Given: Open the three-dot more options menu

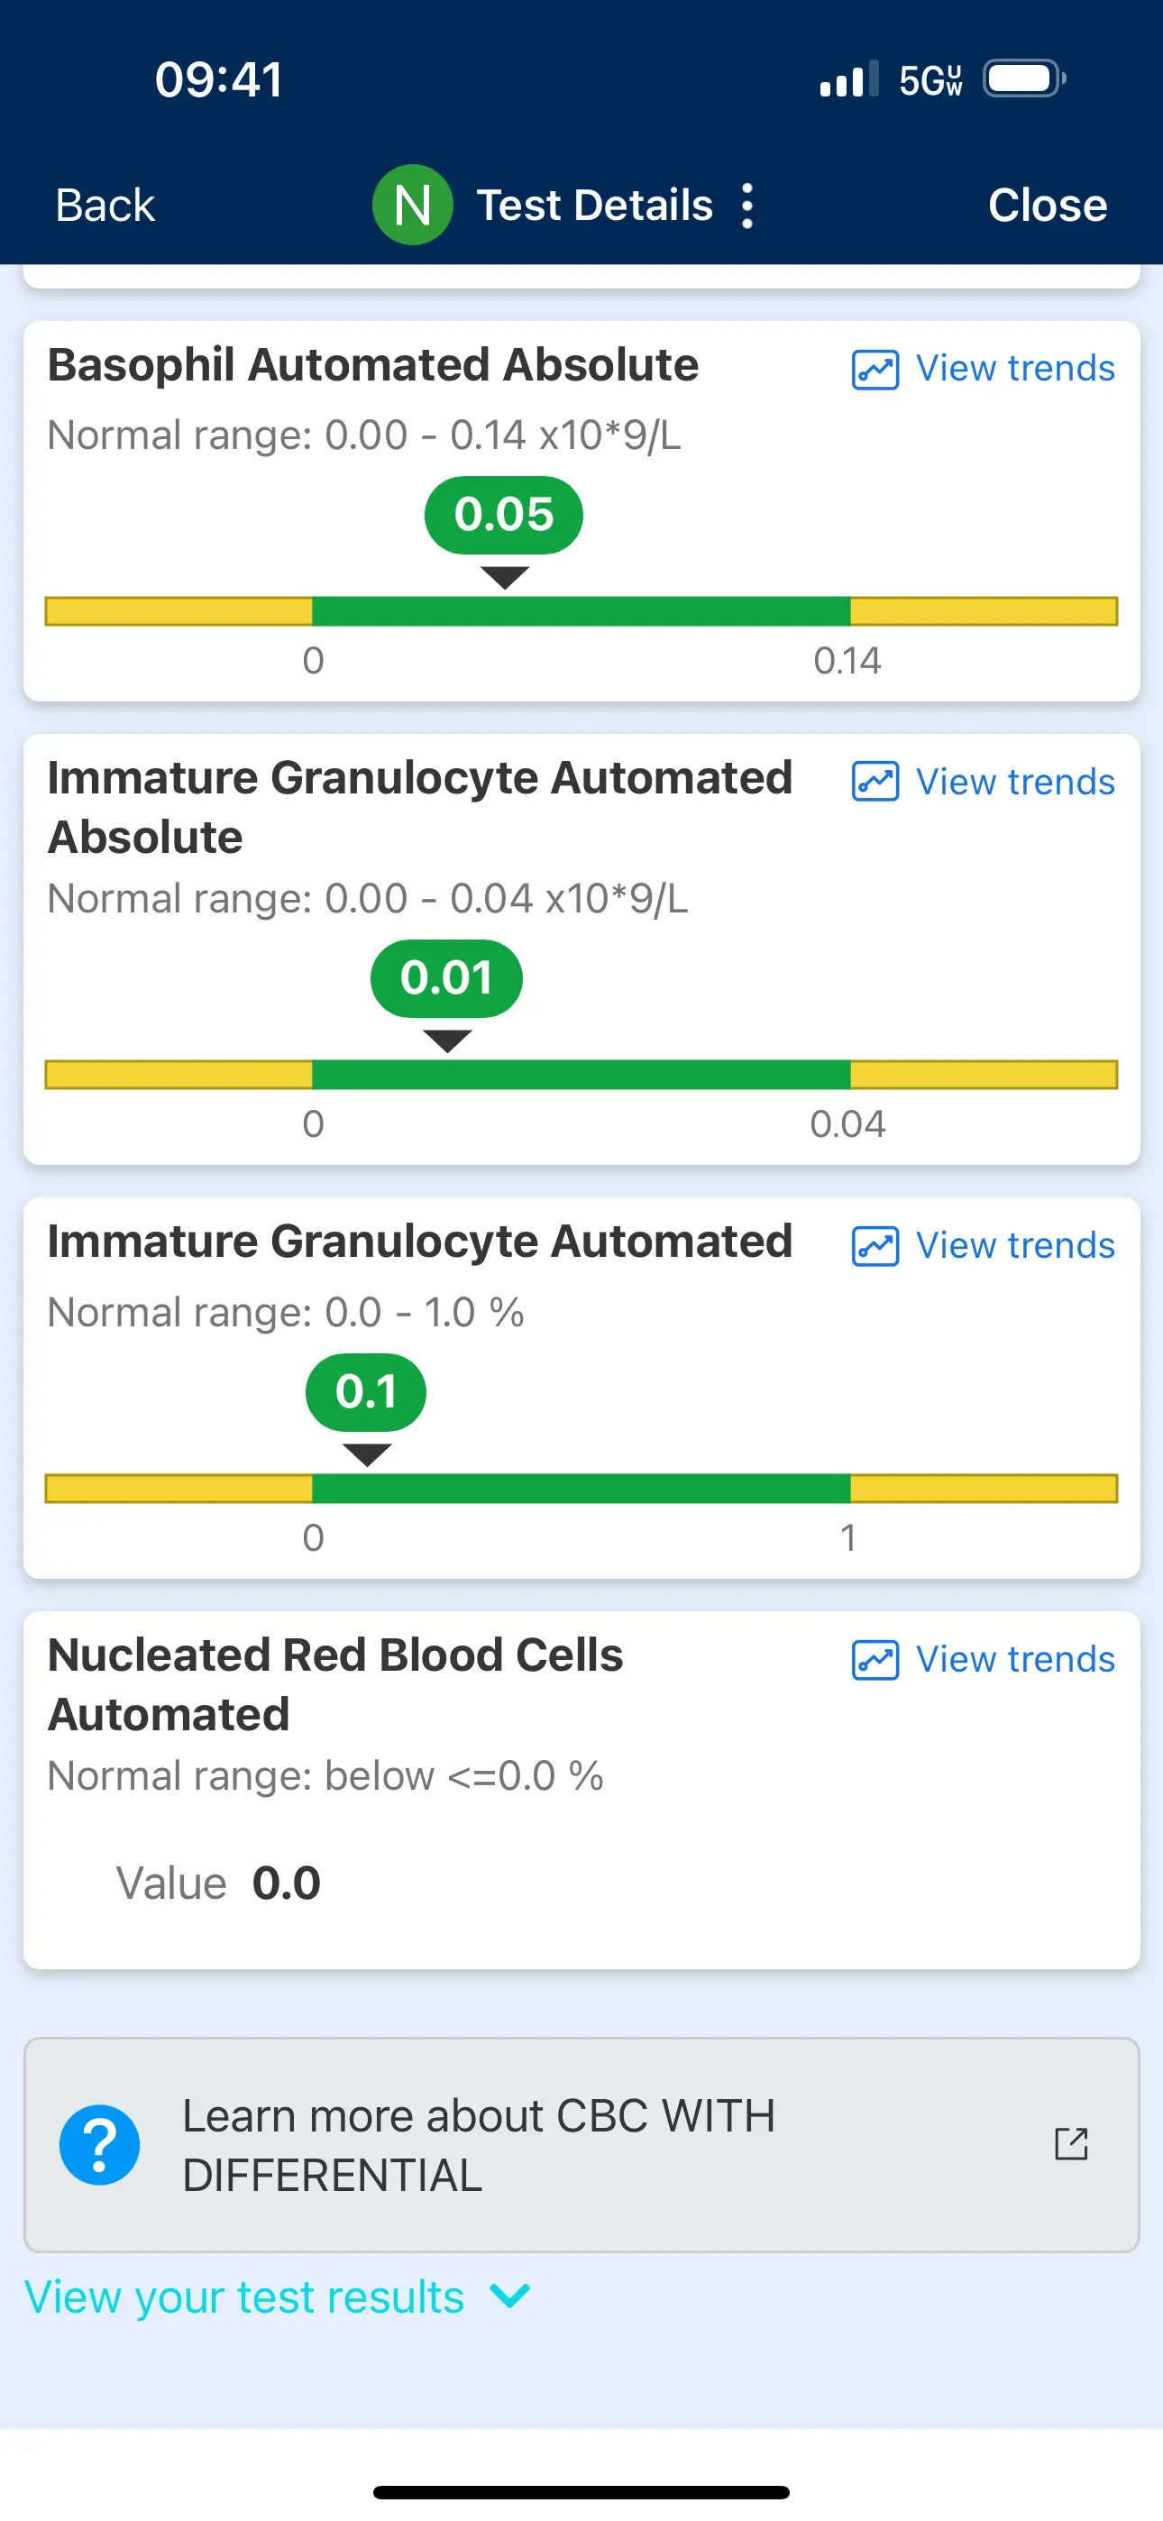Looking at the screenshot, I should click(748, 206).
